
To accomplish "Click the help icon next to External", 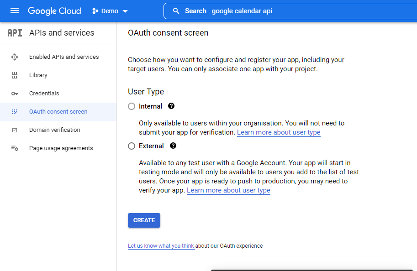I will (x=173, y=146).
